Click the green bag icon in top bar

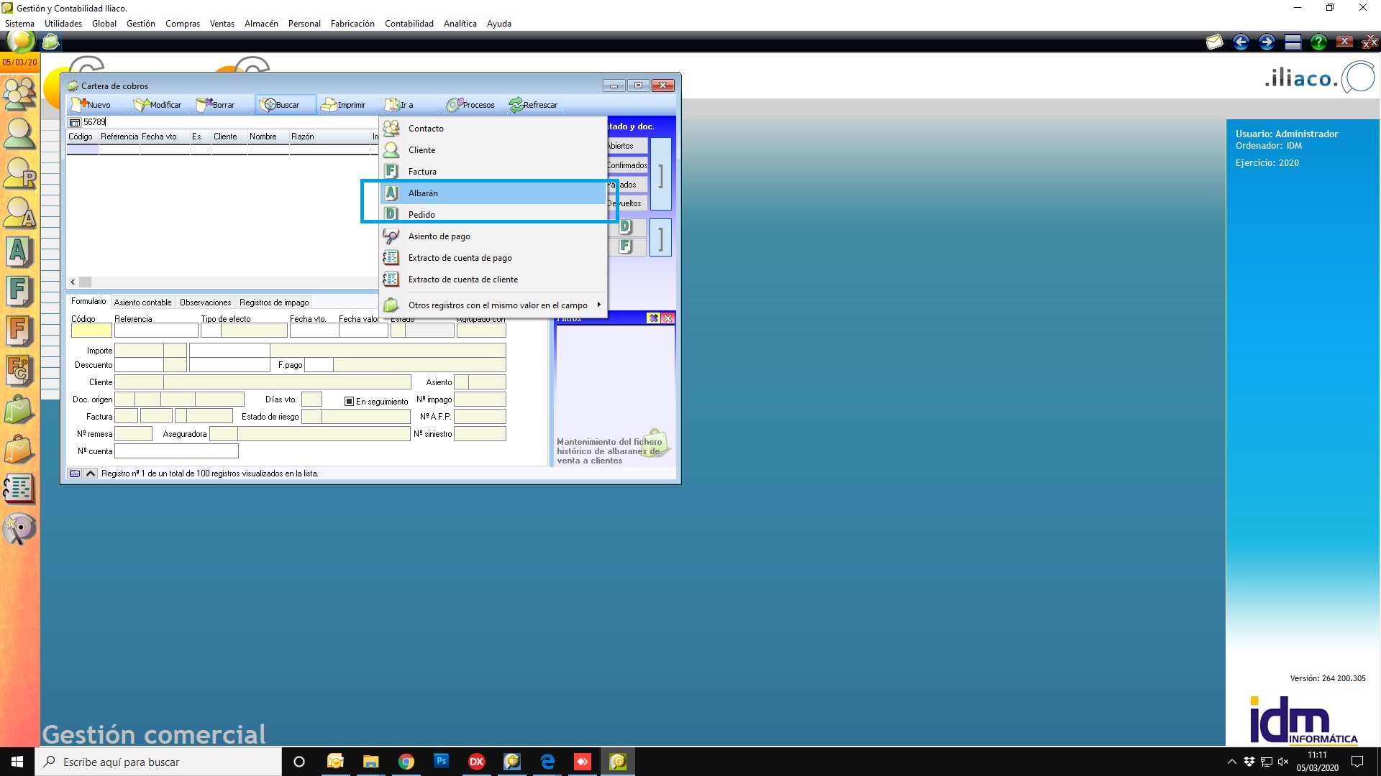point(50,42)
